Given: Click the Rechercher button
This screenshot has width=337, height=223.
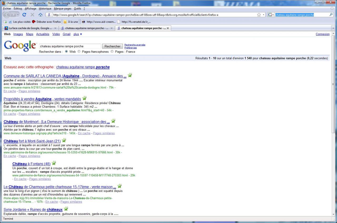Looking at the screenshot, I should 112,46.
